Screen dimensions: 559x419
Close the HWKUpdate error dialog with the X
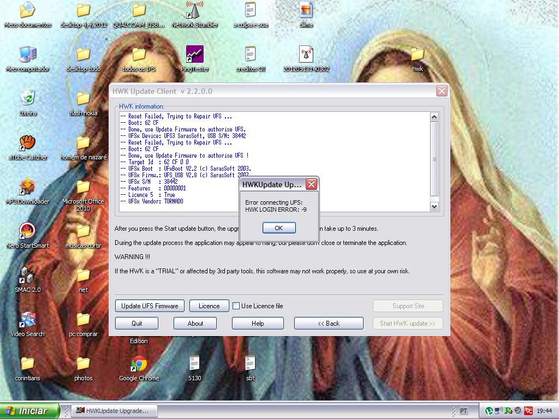pos(311,184)
